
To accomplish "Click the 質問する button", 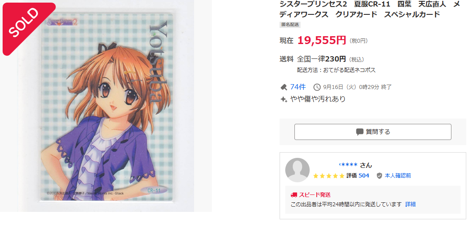I will click(x=373, y=132).
